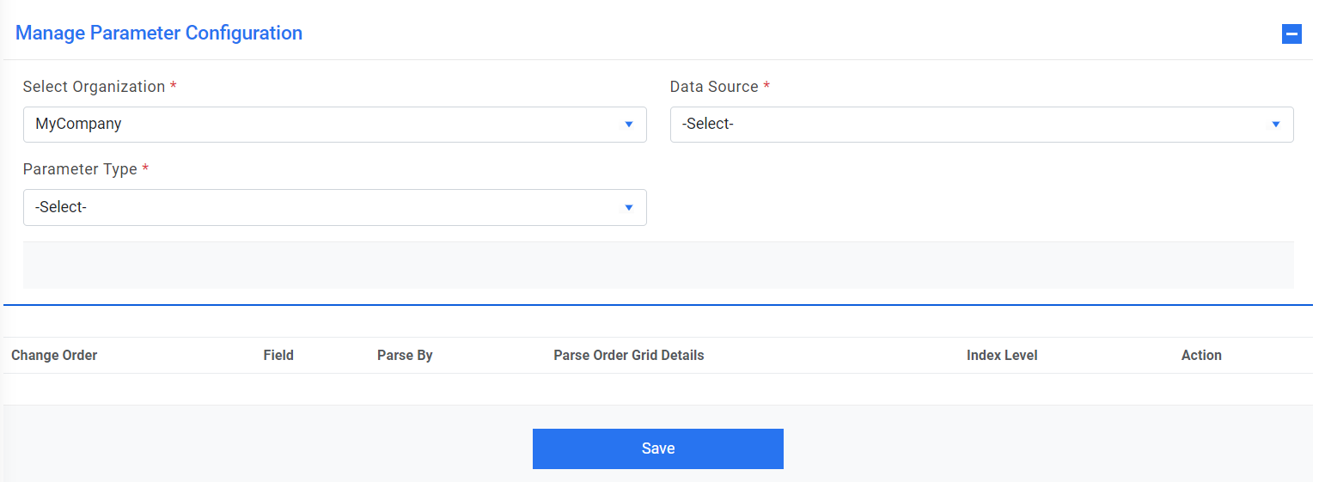The height and width of the screenshot is (482, 1325).
Task: Click the Parameter Type dropdown arrow
Action: pos(629,207)
